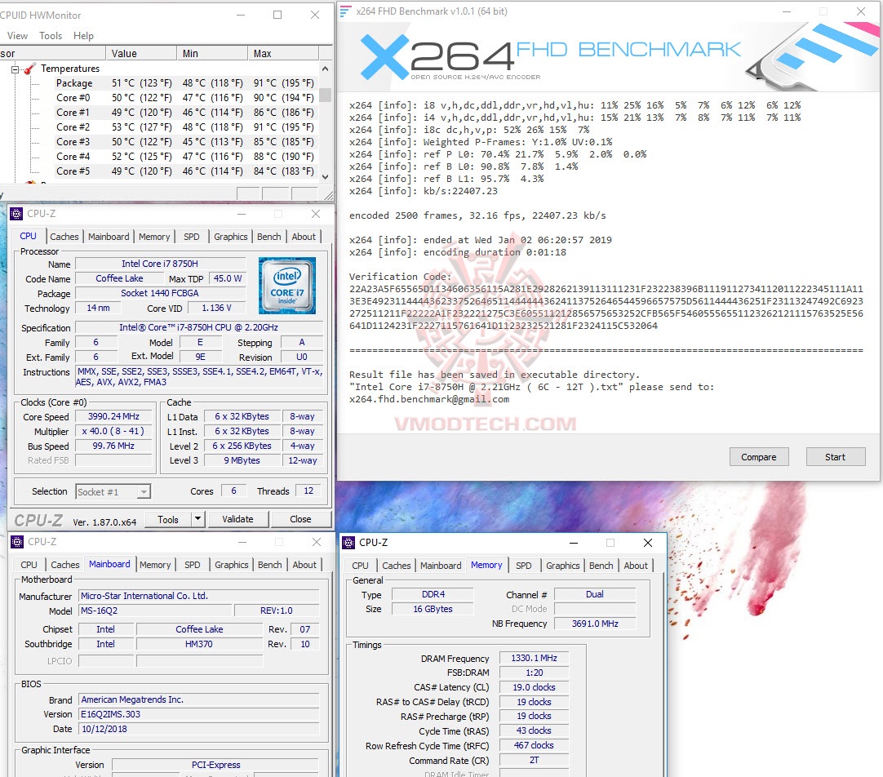Switch to Mainboard tab in top CPU-Z window
The height and width of the screenshot is (777, 883).
click(109, 237)
